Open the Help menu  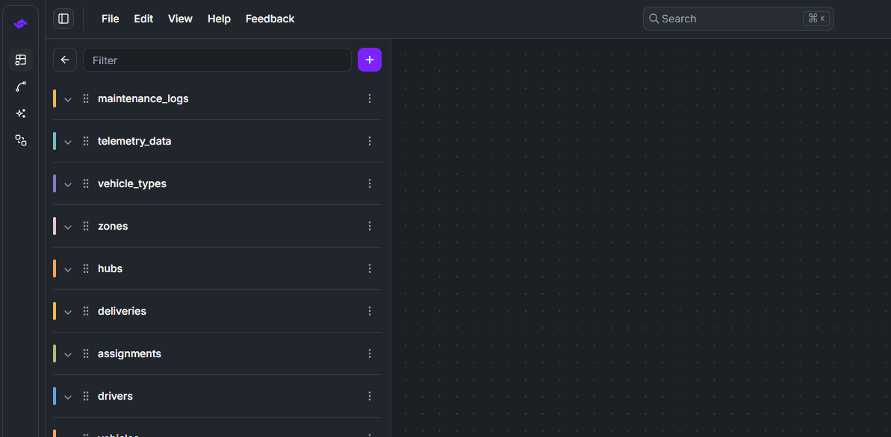tap(219, 19)
